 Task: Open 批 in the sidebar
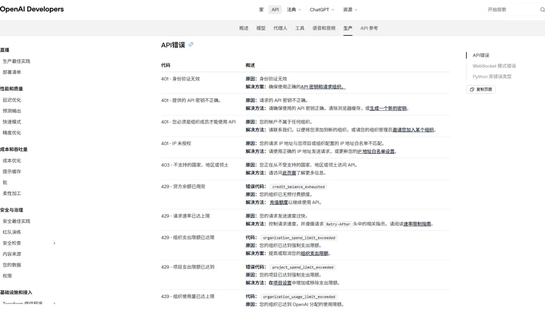[5, 182]
